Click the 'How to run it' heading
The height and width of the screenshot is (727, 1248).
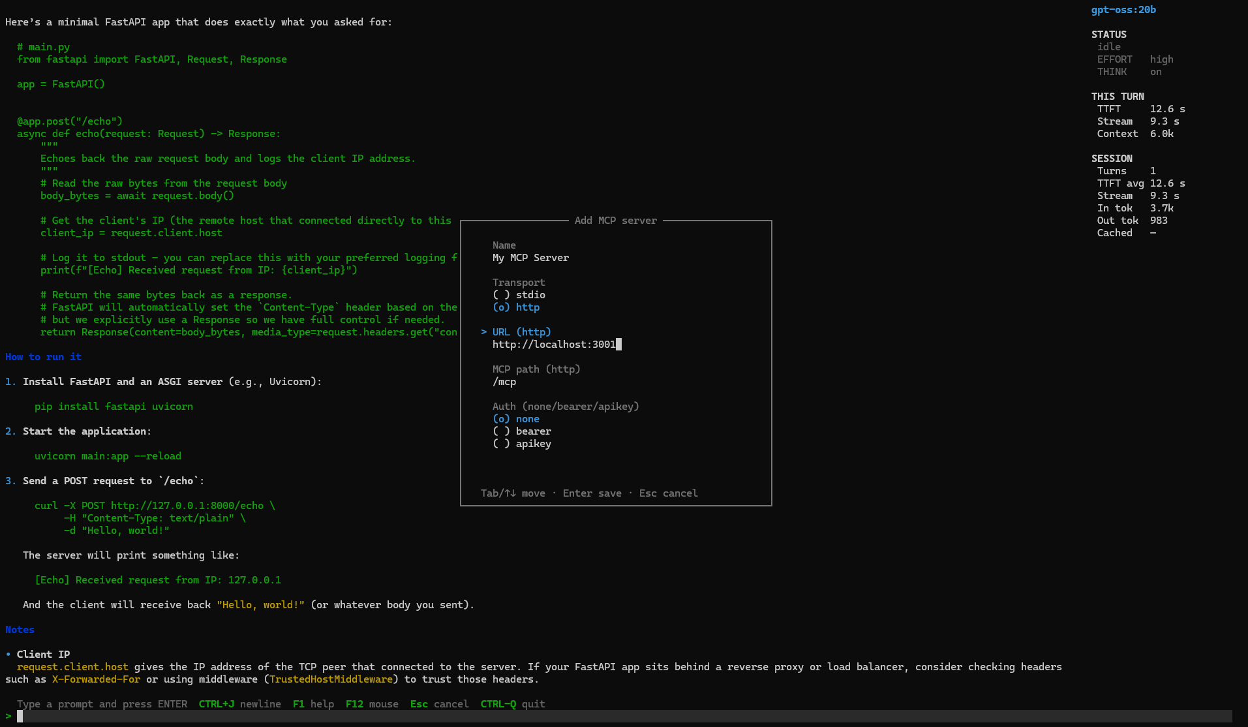[x=44, y=357]
